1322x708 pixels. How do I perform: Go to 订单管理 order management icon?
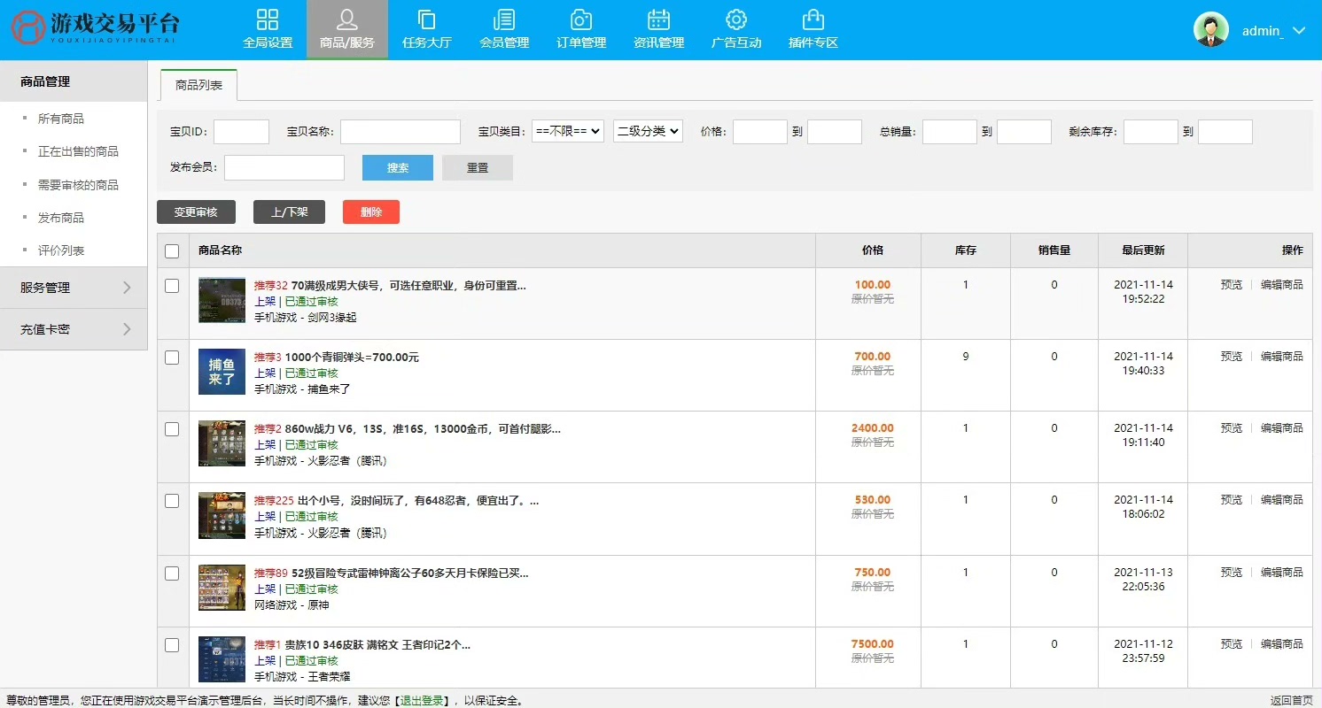tap(580, 20)
